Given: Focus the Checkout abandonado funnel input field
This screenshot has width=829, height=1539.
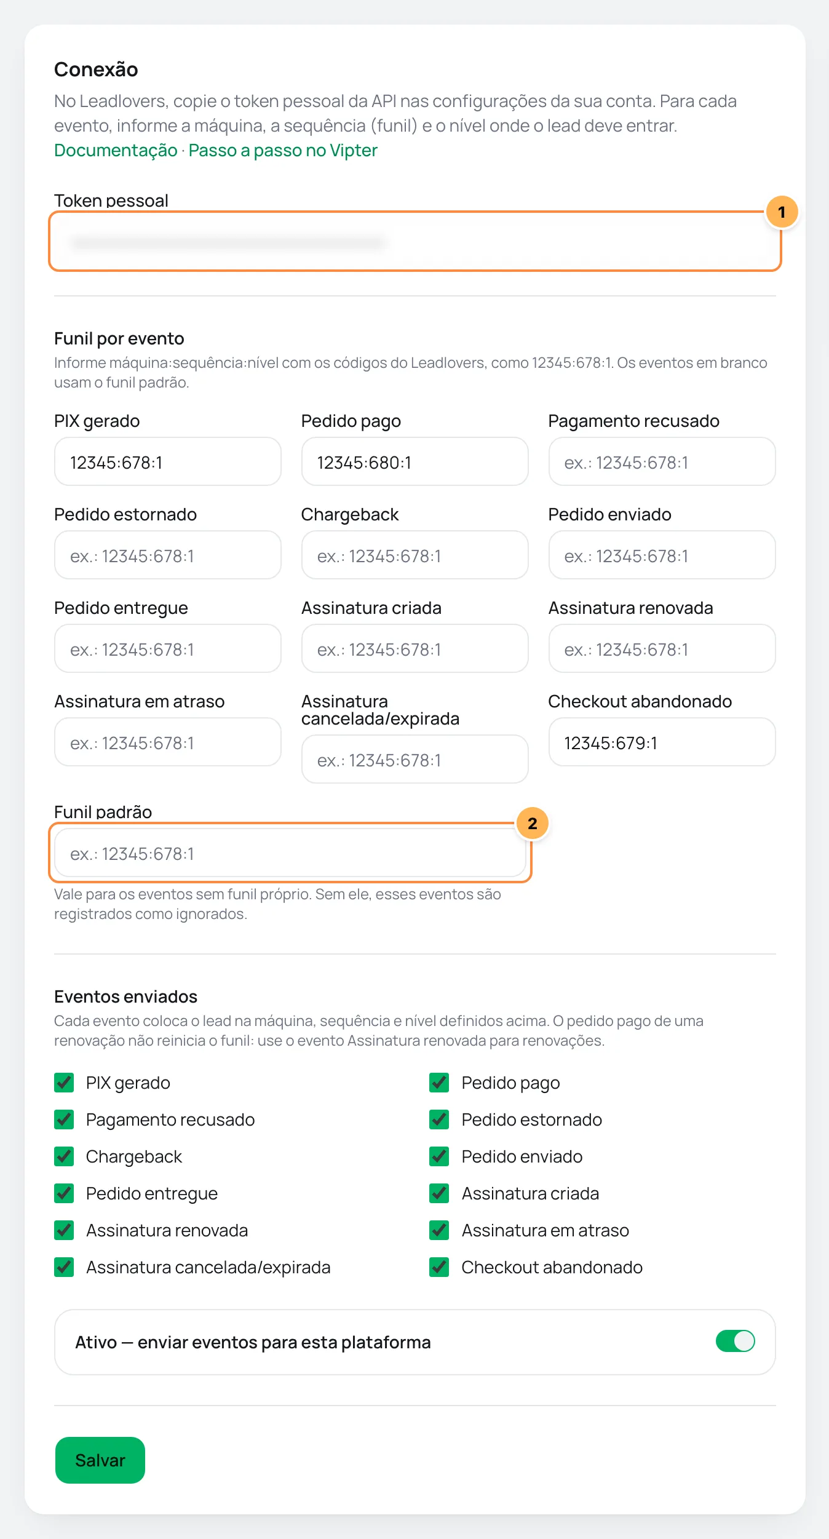Looking at the screenshot, I should click(662, 742).
